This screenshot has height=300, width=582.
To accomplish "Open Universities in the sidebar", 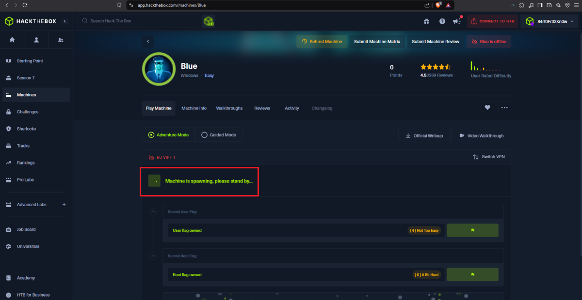I will (x=36, y=246).
